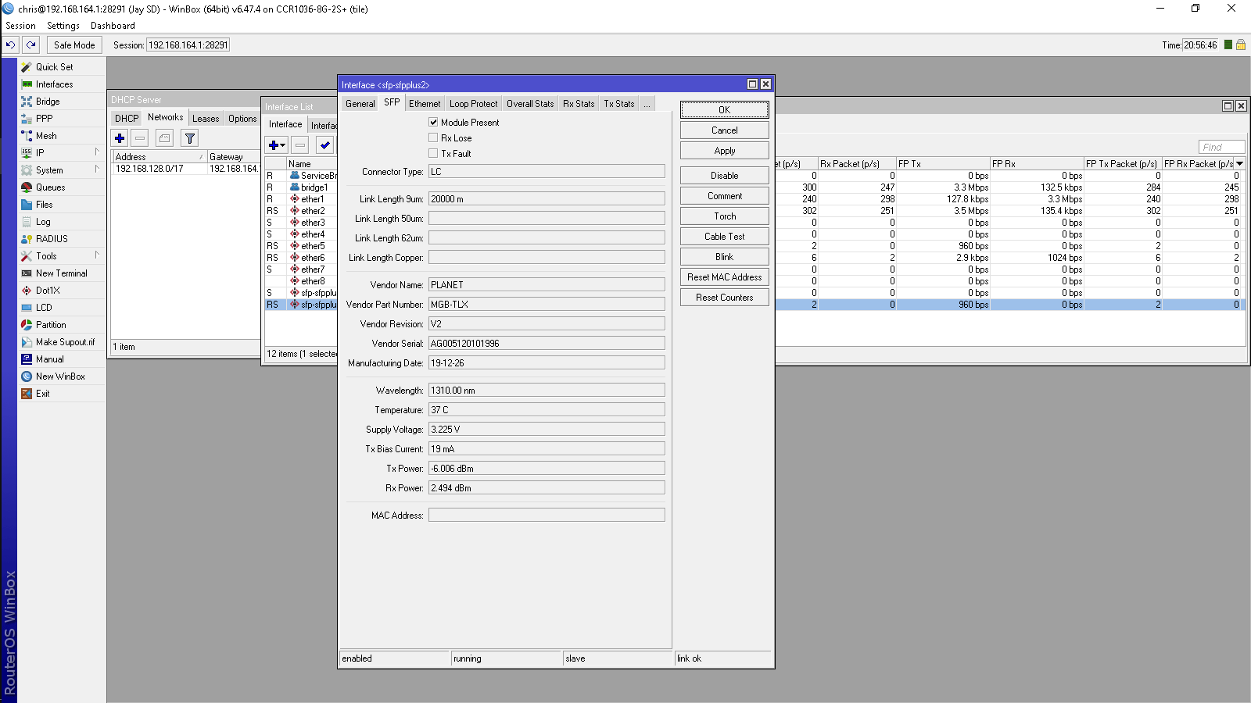Click the filter funnel icon in DHCP Server

pos(189,138)
